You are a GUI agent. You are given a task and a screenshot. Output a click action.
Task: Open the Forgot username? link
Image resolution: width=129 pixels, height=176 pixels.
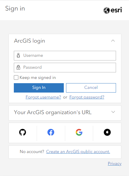click(43, 97)
